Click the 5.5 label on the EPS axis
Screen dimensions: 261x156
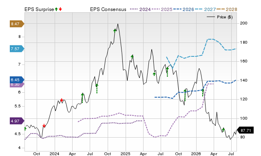[x=18, y=106]
